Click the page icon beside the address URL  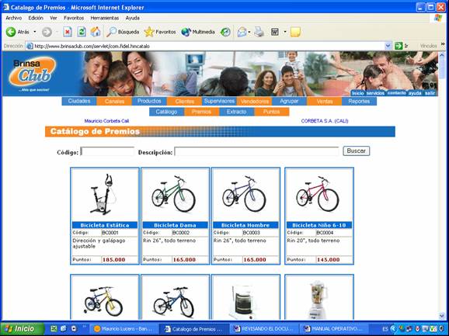pyautogui.click(x=30, y=46)
